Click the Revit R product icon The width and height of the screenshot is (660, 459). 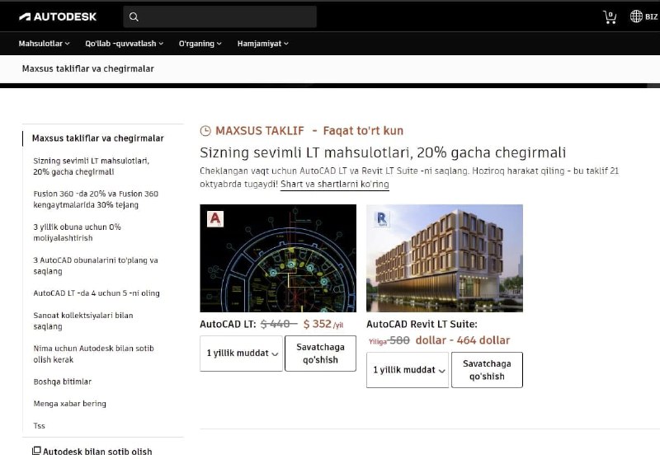point(382,219)
